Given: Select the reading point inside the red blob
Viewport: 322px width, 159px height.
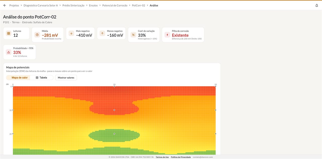Looking at the screenshot, I should coord(114,110).
